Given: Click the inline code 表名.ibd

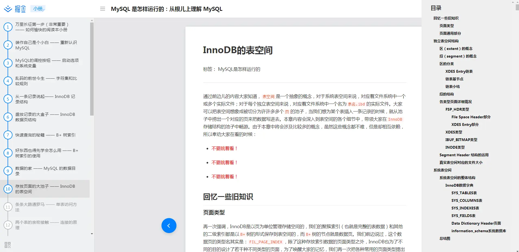Looking at the screenshot, I should (356, 104).
